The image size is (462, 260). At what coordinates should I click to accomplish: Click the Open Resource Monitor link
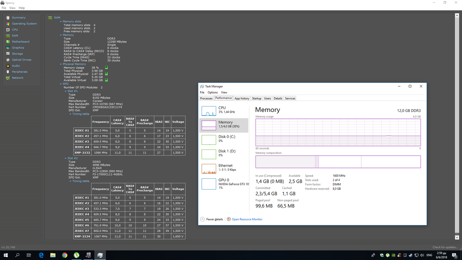(247, 219)
